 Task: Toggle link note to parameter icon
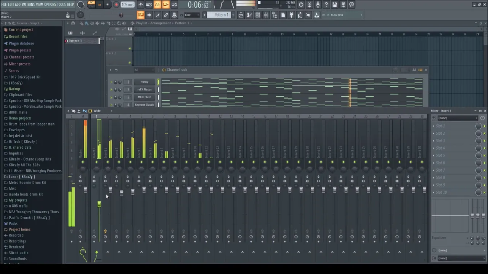coord(166,15)
